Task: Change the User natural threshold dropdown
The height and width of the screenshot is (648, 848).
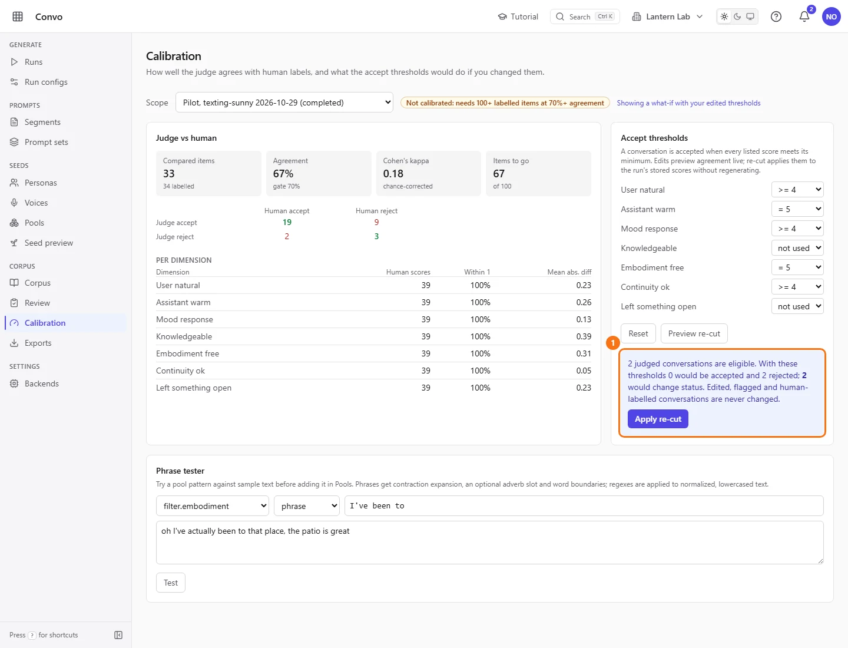Action: pos(797,190)
